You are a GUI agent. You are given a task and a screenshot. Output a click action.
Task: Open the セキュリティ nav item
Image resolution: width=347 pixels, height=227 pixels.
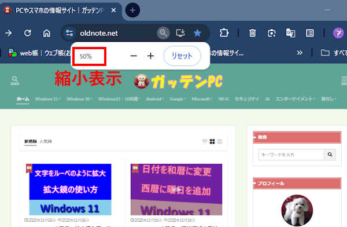(x=247, y=99)
